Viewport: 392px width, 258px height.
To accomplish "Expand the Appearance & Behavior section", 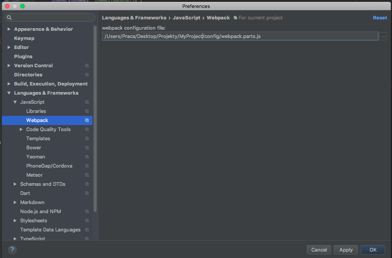I will pos(9,29).
